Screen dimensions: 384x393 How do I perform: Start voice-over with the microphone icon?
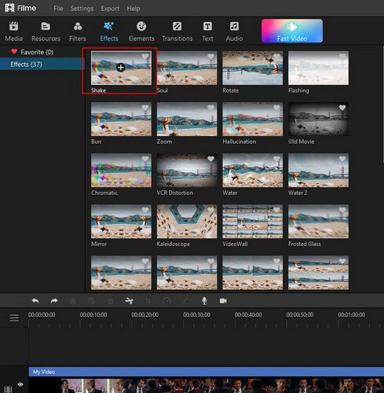pos(204,301)
